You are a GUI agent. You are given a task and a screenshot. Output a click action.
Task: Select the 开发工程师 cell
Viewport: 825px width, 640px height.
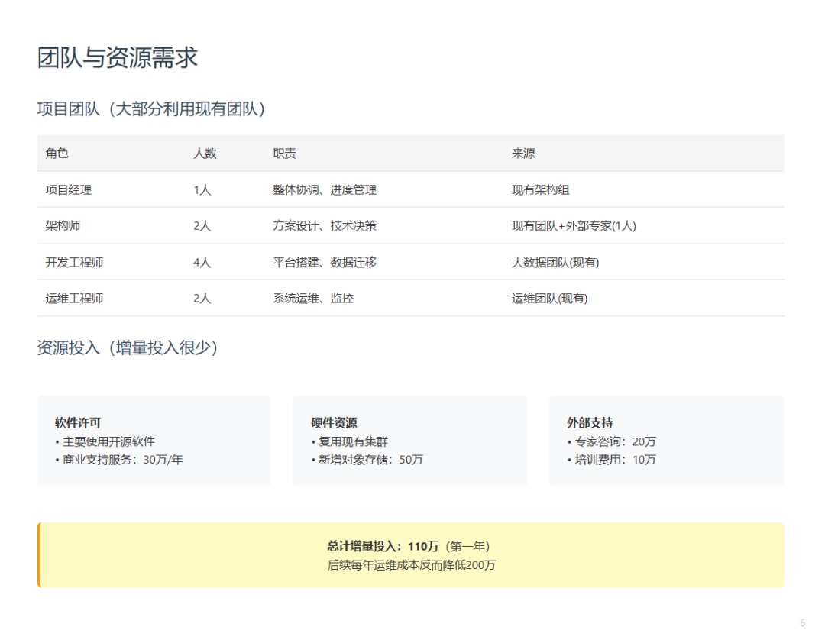click(74, 262)
